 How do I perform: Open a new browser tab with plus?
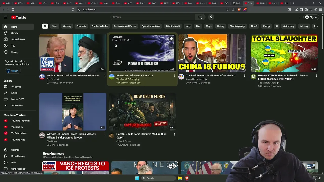coord(293,3)
